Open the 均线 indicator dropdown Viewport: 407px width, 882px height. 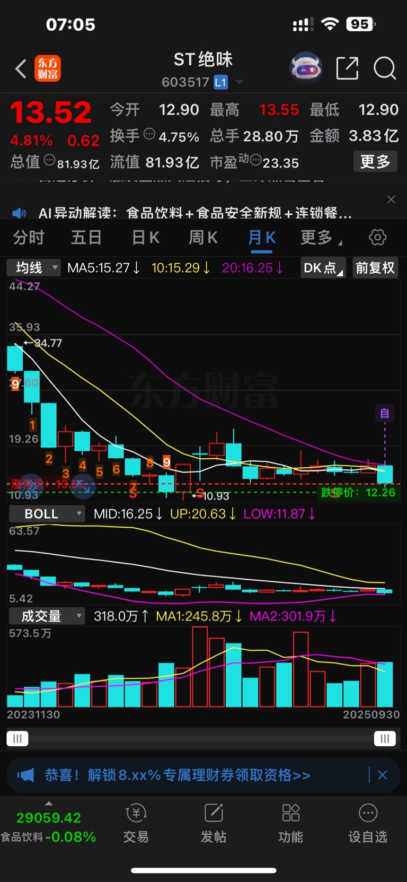[x=33, y=268]
